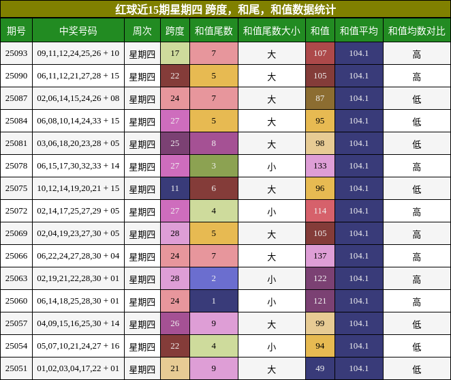Click winning numbers 09,11,12,24,25,26 + 10
451x380 pixels.
(78, 53)
